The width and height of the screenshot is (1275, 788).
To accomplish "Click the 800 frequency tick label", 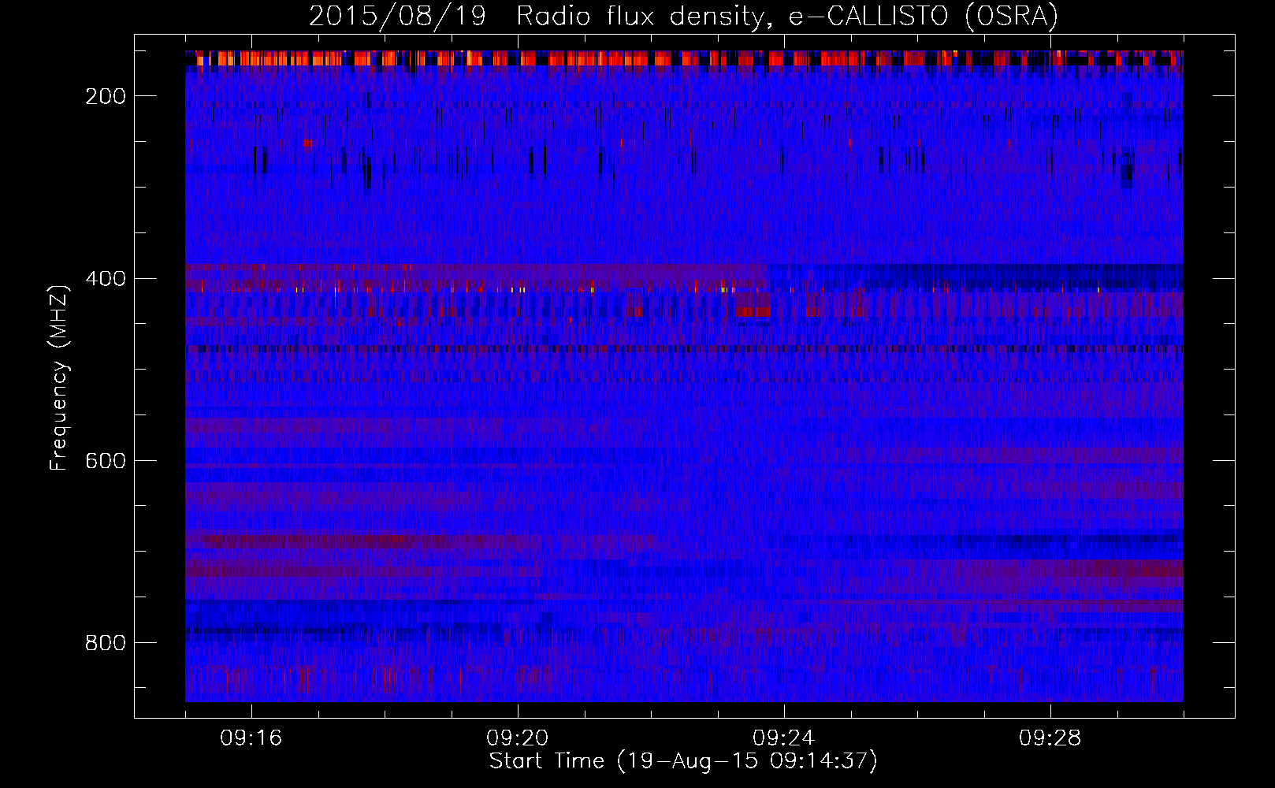I will [x=106, y=643].
